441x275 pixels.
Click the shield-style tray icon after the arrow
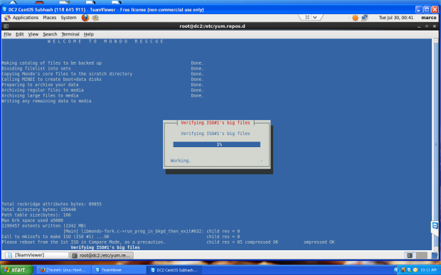pyautogui.click(x=403, y=270)
